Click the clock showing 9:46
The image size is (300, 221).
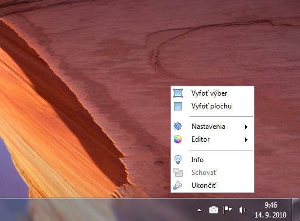[271, 205]
